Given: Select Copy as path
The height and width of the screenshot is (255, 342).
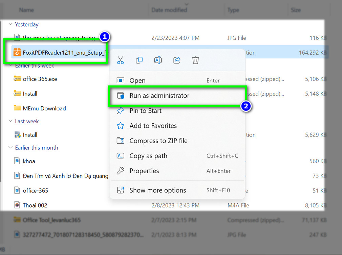Looking at the screenshot, I should 177,156.
